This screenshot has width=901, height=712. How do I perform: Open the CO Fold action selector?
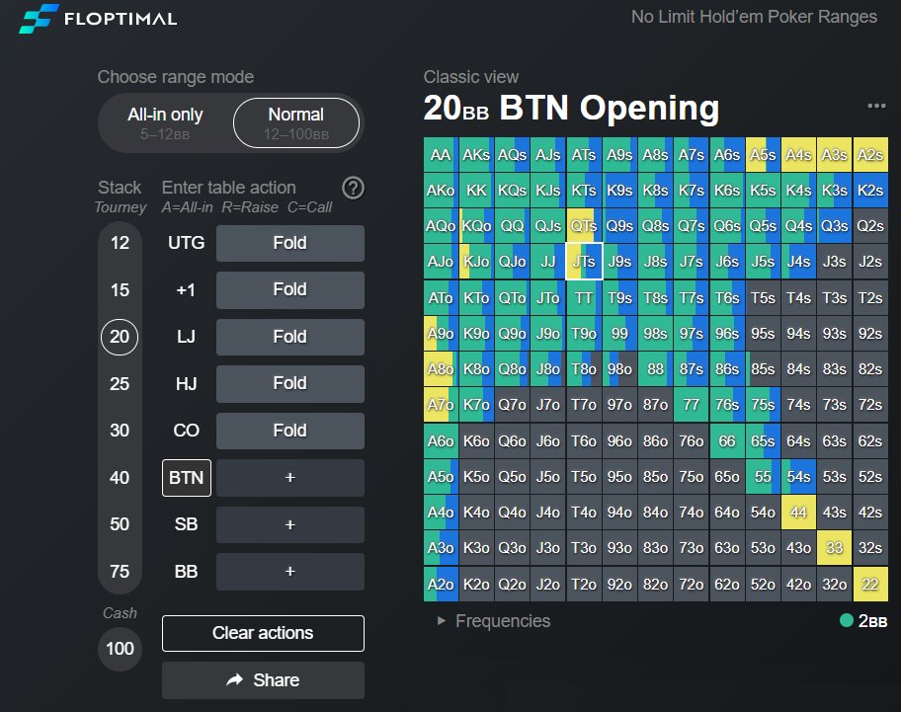point(290,431)
